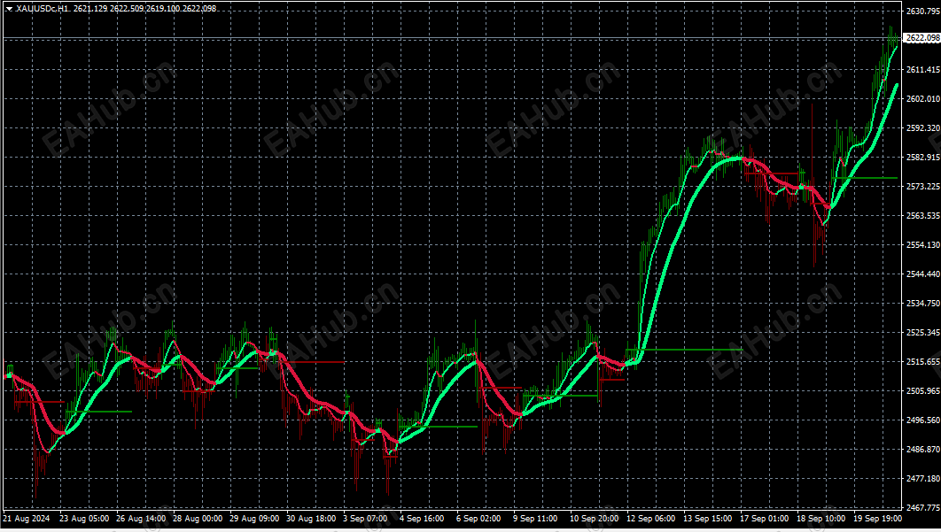This screenshot has width=941, height=532.
Task: Click the 6 Sep 02:00 time label
Action: (x=478, y=518)
